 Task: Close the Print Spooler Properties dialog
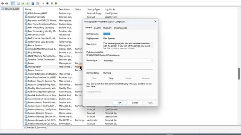coord(156,21)
